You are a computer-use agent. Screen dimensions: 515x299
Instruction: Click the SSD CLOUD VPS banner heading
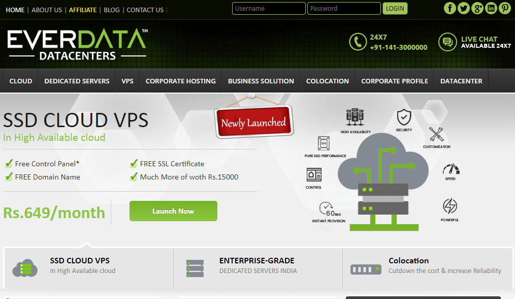click(x=76, y=120)
